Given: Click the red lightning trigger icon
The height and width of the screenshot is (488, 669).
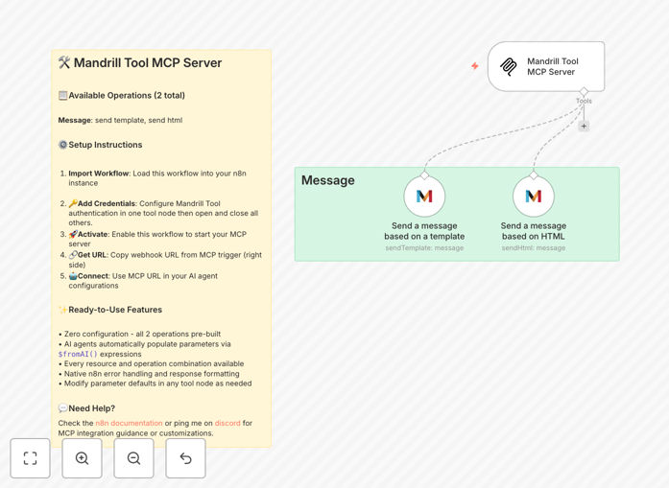Looking at the screenshot, I should pyautogui.click(x=475, y=66).
